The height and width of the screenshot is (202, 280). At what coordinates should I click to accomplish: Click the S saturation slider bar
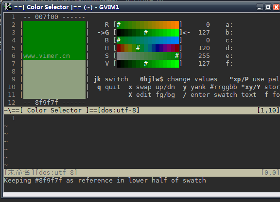(148, 56)
